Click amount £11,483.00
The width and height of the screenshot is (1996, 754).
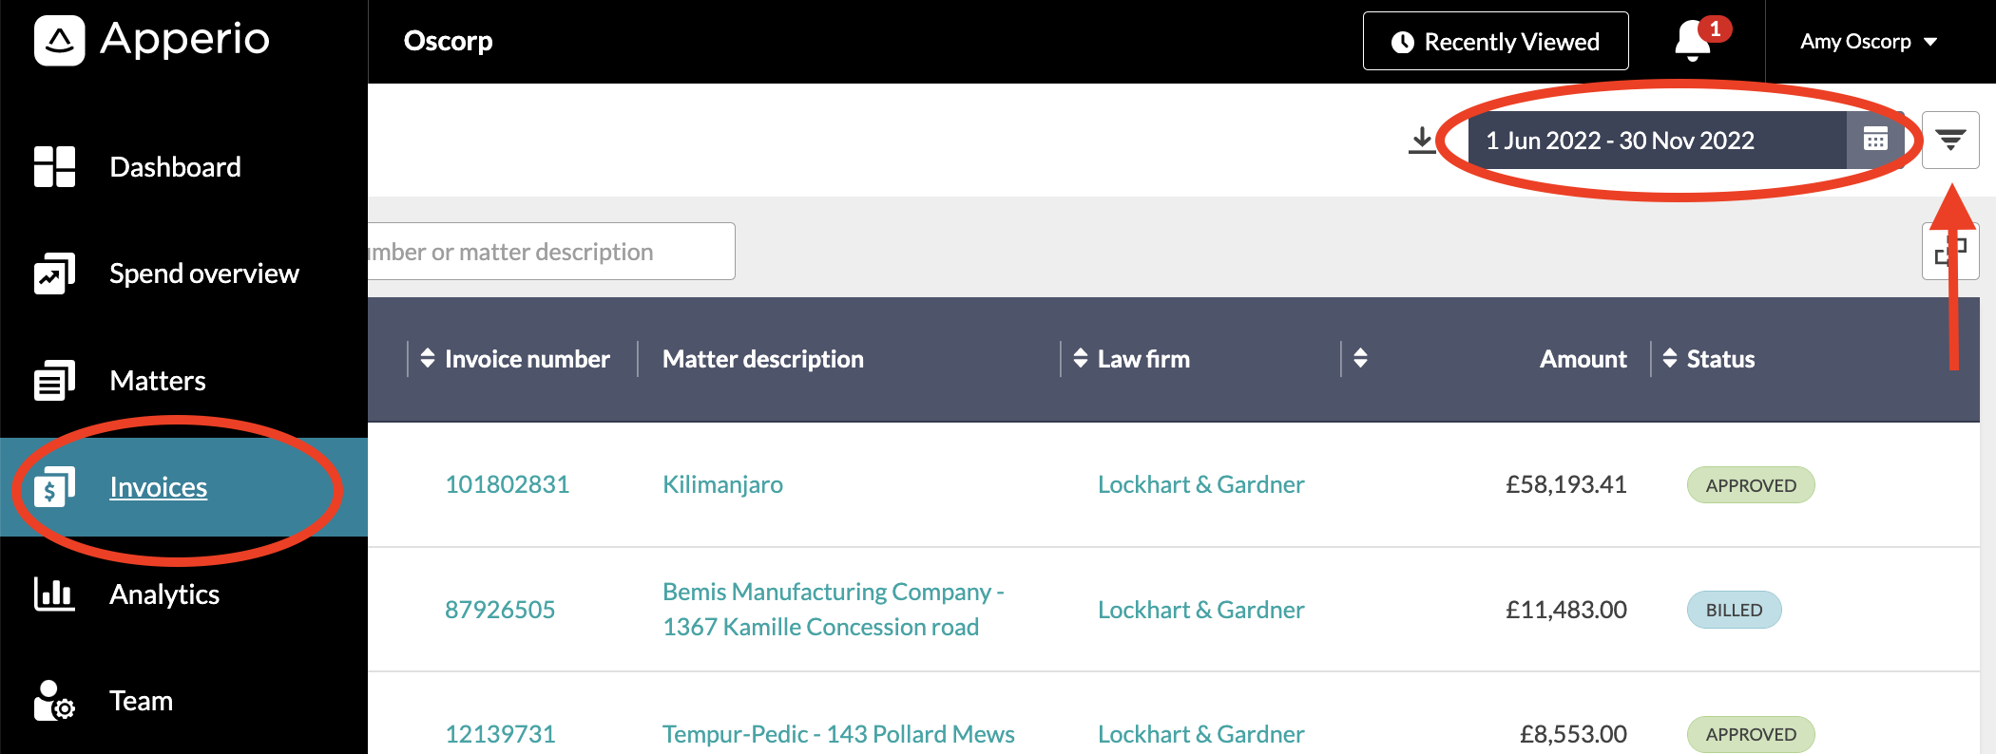(1566, 610)
